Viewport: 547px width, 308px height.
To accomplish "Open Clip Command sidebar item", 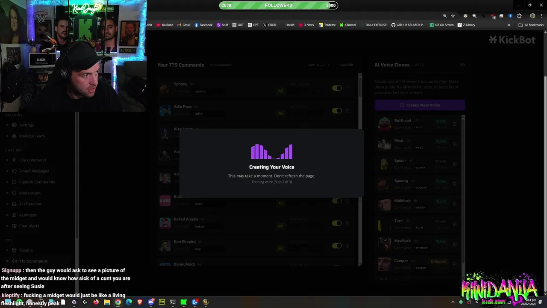I will click(x=29, y=160).
